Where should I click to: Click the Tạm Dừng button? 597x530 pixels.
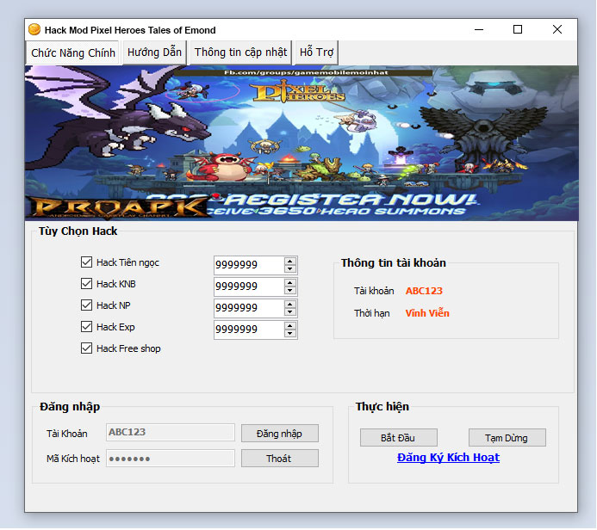(x=507, y=438)
